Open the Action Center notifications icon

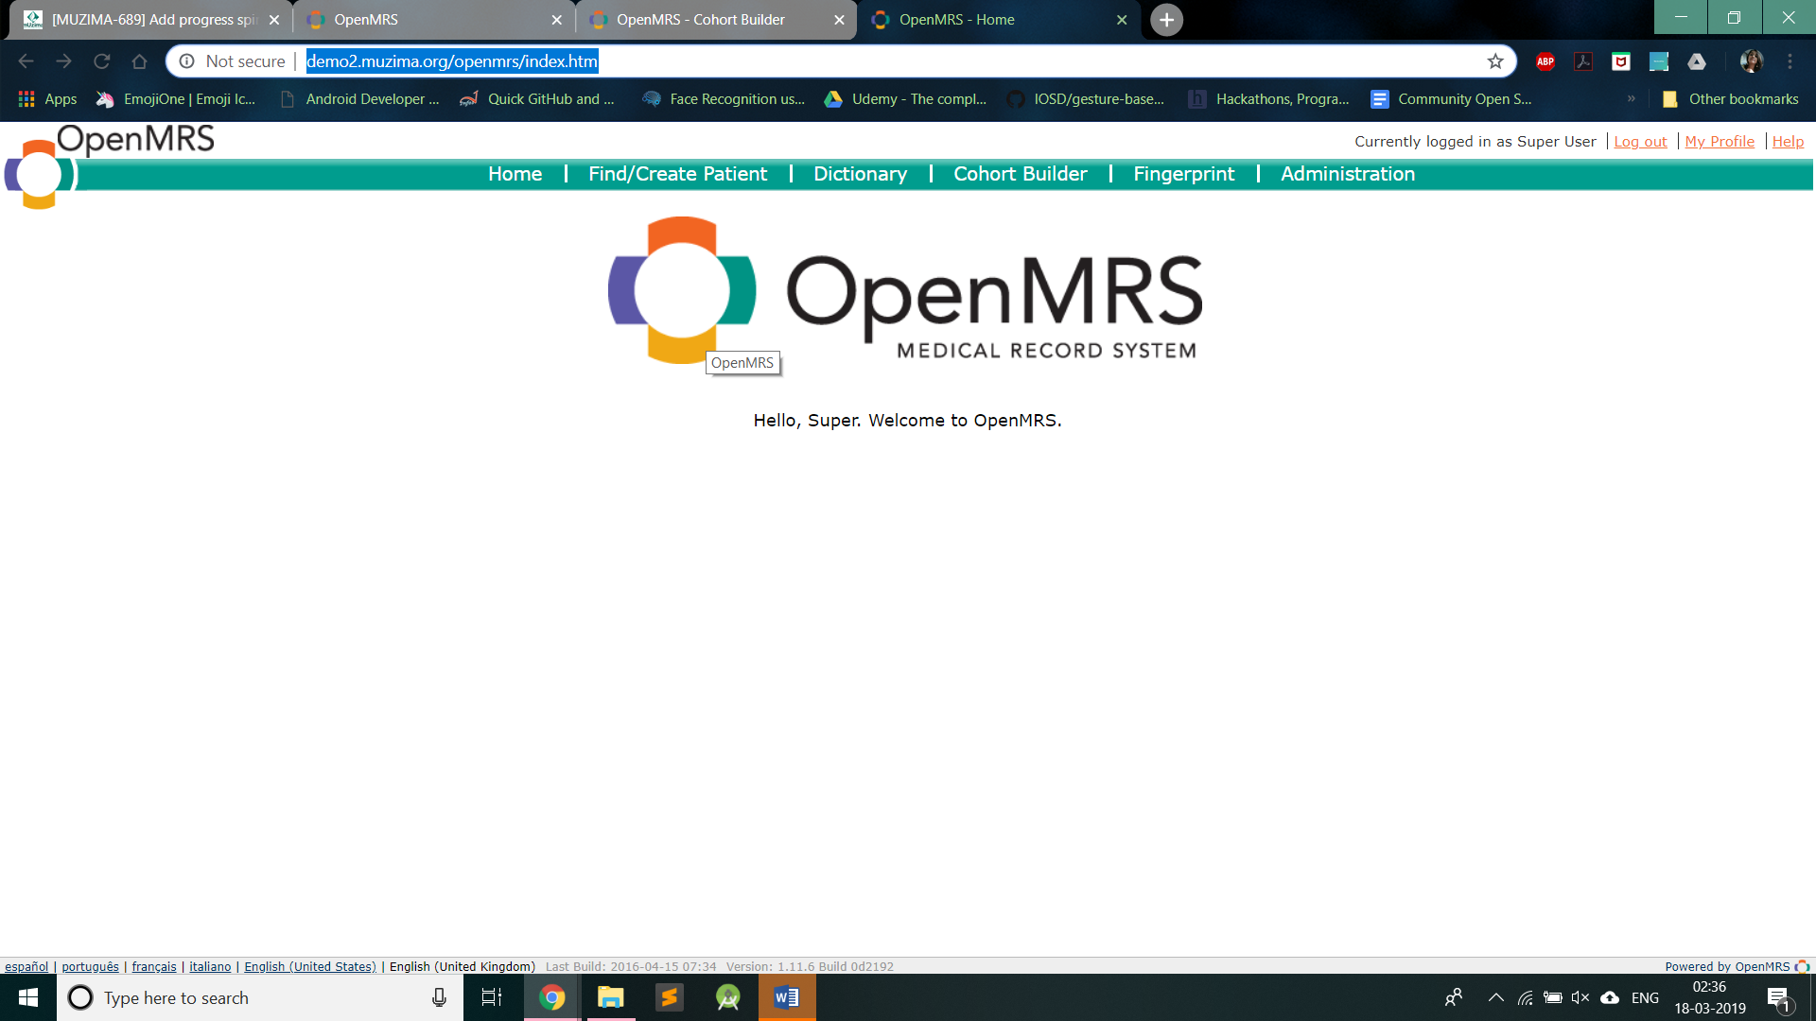pyautogui.click(x=1778, y=998)
